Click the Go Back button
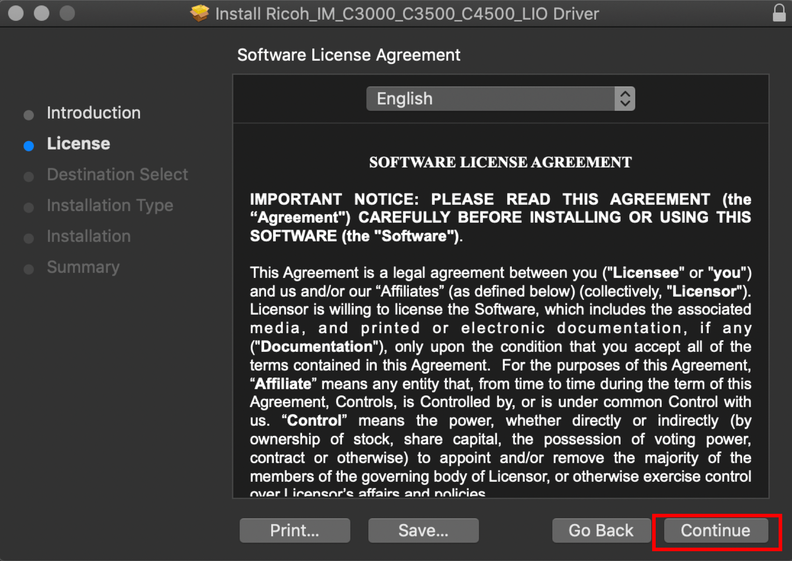The image size is (792, 561). tap(601, 530)
